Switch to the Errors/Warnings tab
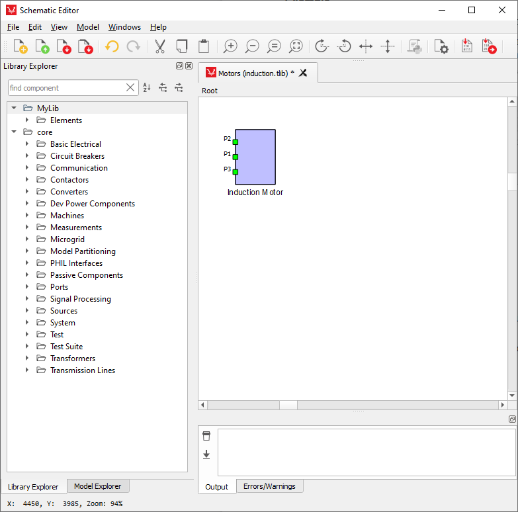This screenshot has width=518, height=512. click(269, 486)
